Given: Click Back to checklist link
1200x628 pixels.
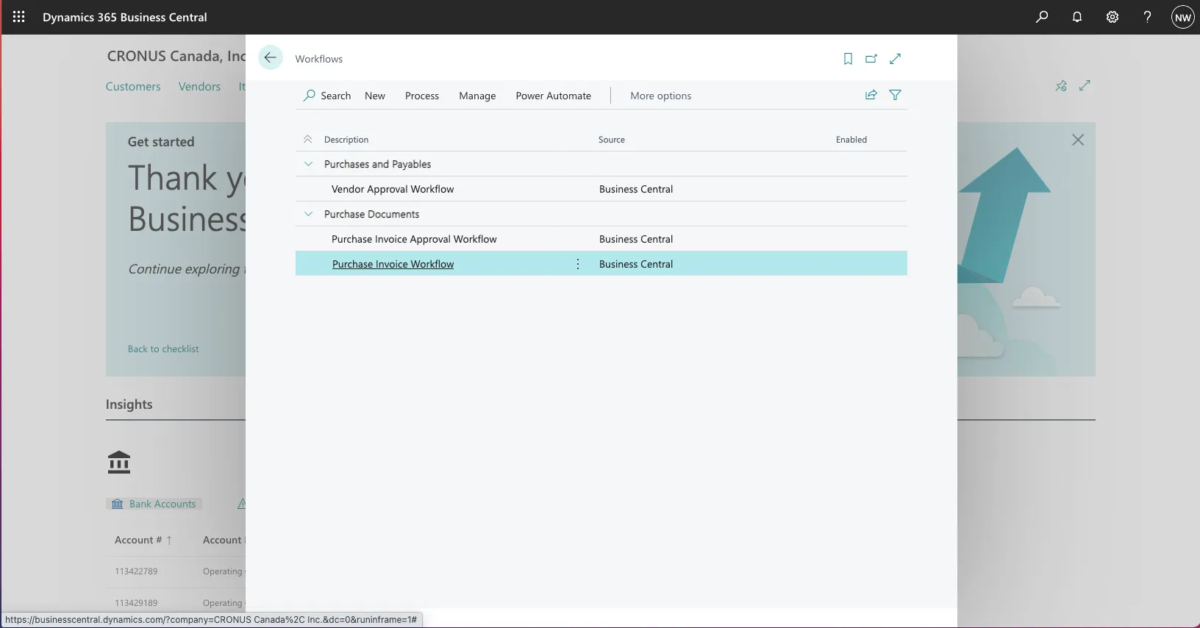Looking at the screenshot, I should (x=163, y=349).
